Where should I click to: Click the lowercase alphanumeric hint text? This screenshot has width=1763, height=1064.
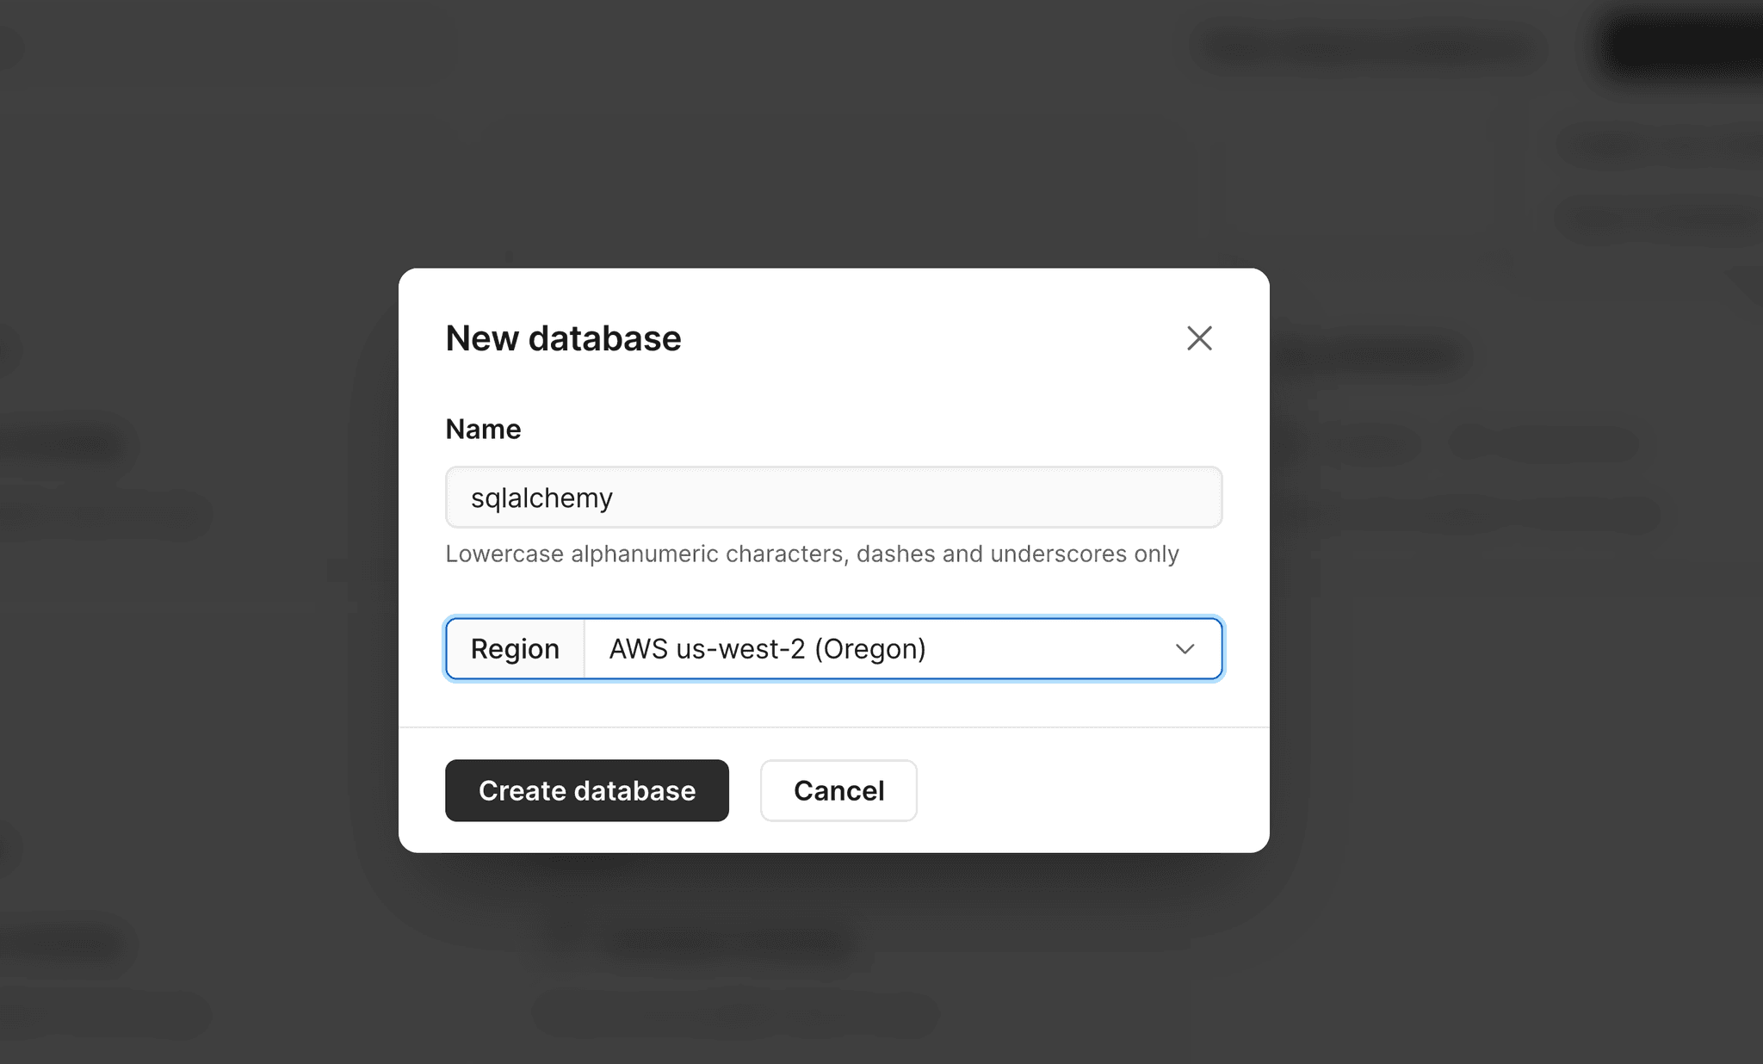tap(812, 554)
